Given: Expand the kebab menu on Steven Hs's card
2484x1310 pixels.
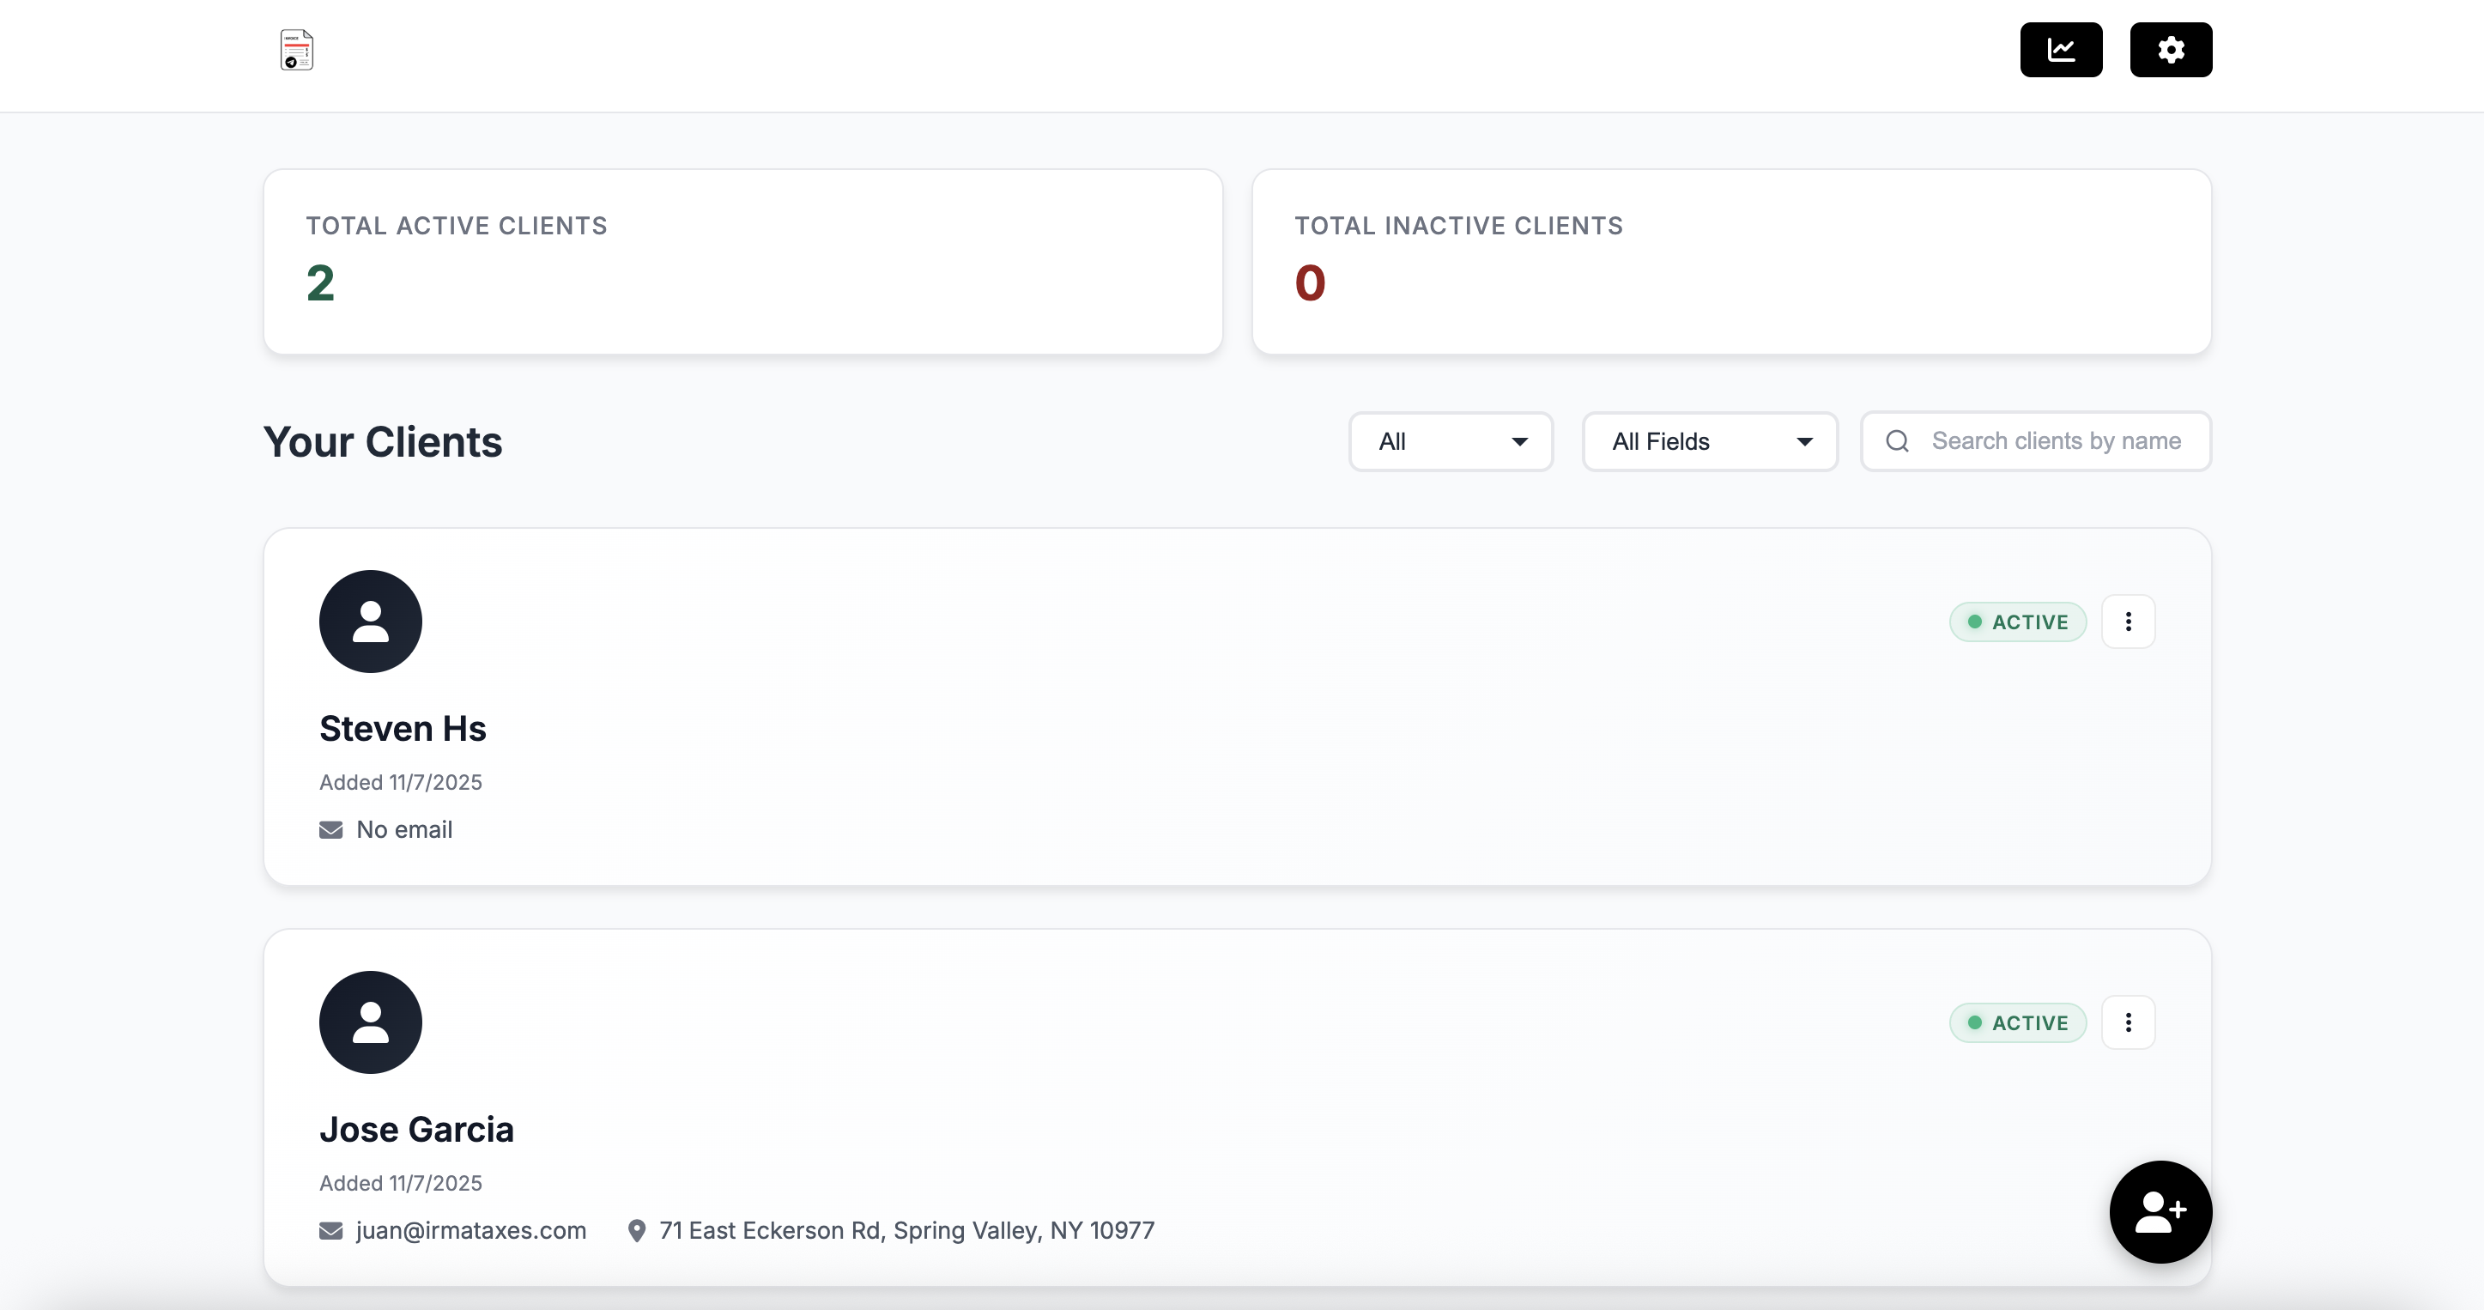Looking at the screenshot, I should [x=2130, y=622].
